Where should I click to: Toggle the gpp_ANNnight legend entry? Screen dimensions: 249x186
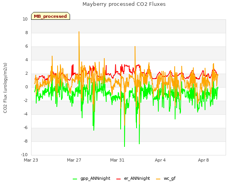[91, 178]
